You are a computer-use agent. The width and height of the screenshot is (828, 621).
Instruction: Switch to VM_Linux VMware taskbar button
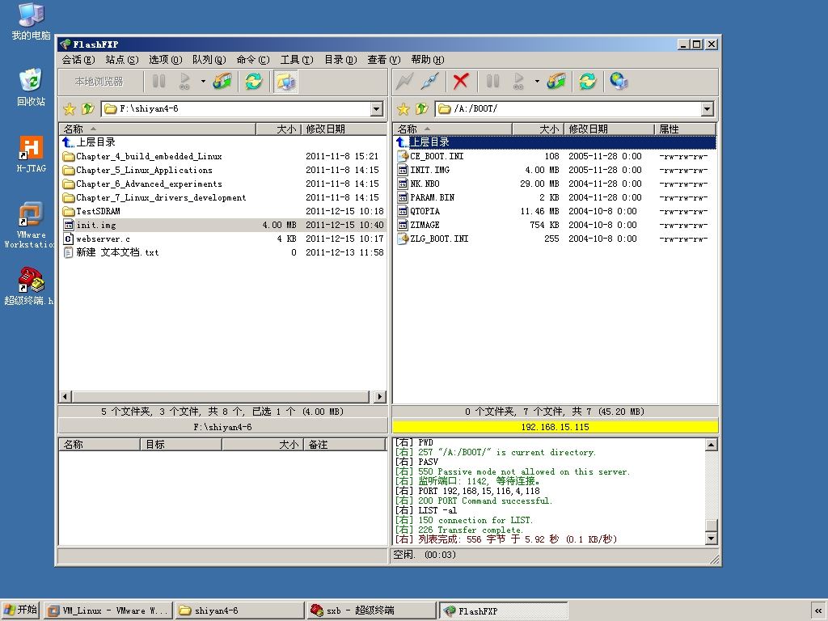(108, 610)
